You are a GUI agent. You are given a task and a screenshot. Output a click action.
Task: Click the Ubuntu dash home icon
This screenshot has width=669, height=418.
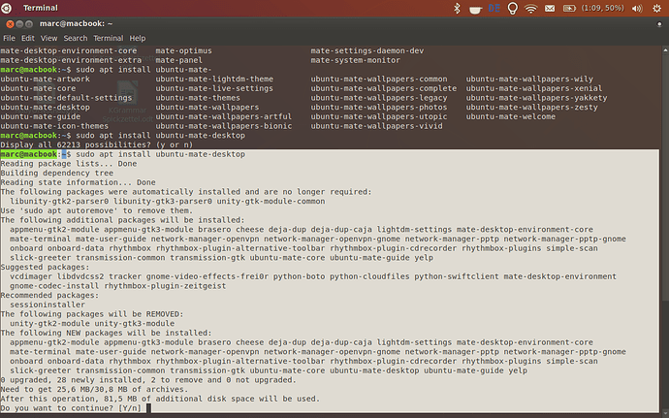pos(7,8)
